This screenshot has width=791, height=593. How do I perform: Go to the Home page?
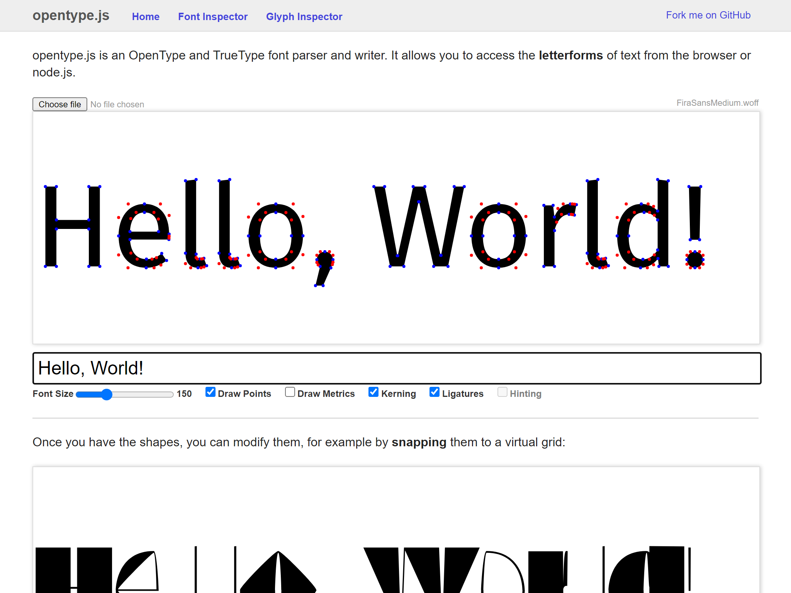[146, 17]
